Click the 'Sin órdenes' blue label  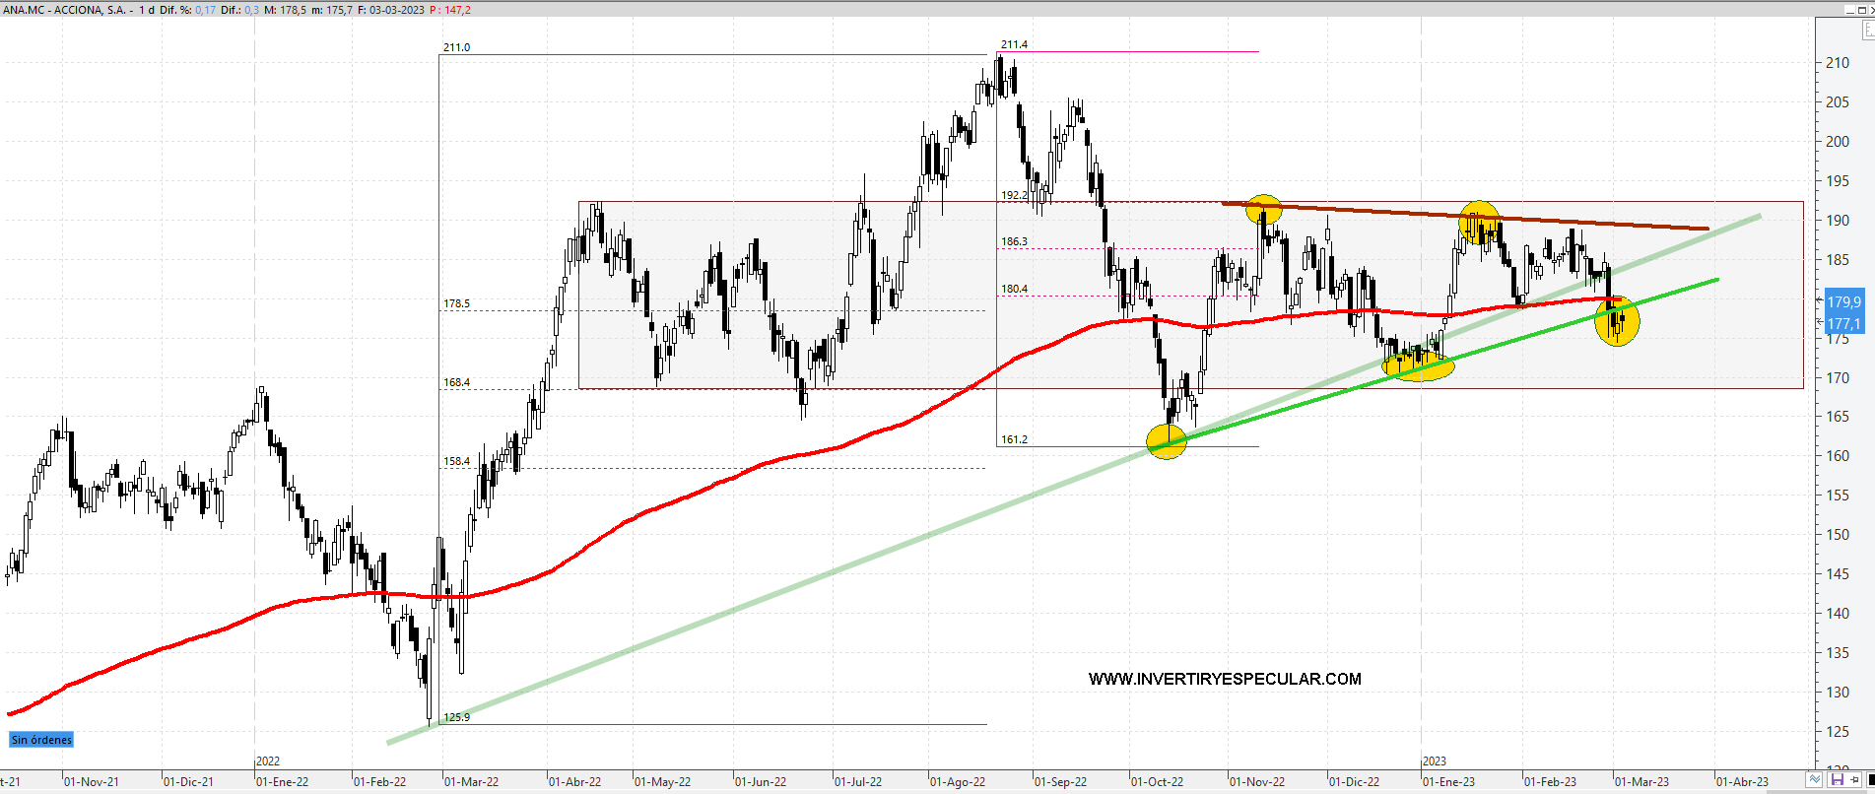click(41, 740)
